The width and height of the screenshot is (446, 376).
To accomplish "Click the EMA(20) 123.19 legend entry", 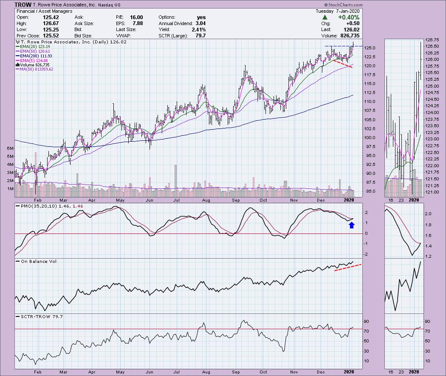I will [33, 47].
